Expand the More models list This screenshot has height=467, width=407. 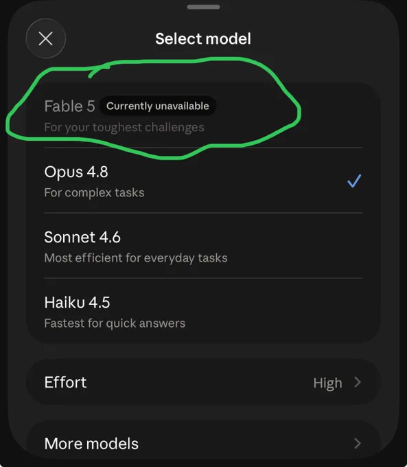(203, 444)
